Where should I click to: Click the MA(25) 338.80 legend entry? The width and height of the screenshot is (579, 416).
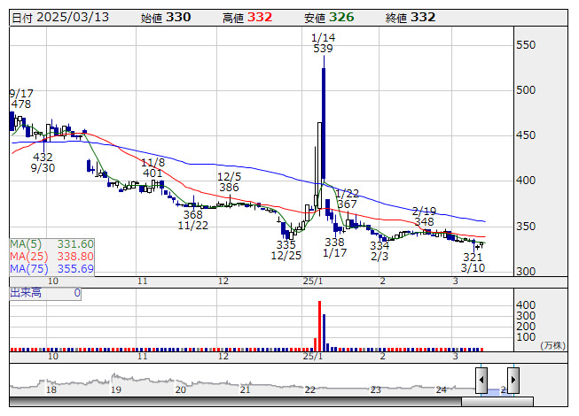click(51, 257)
